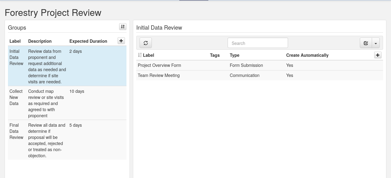Select the Collect New Data group
391x178 pixels.
click(67, 103)
